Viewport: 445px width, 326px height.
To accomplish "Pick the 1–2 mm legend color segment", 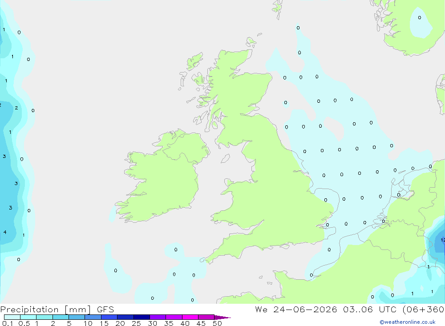I will 44,317.
